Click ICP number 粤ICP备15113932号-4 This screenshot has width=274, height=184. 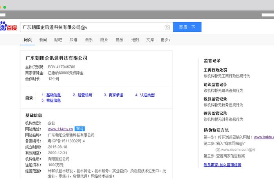(66, 141)
